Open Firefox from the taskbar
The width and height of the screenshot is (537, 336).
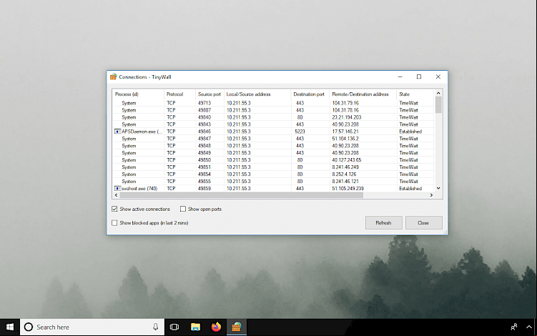216,327
